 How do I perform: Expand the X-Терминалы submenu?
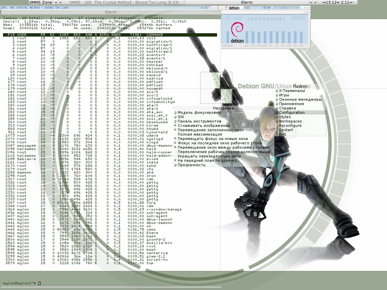[300, 91]
